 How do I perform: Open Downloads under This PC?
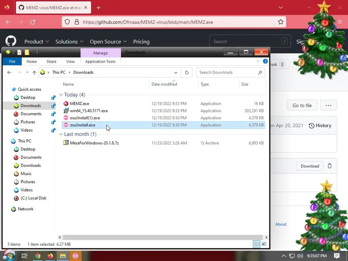(31, 166)
